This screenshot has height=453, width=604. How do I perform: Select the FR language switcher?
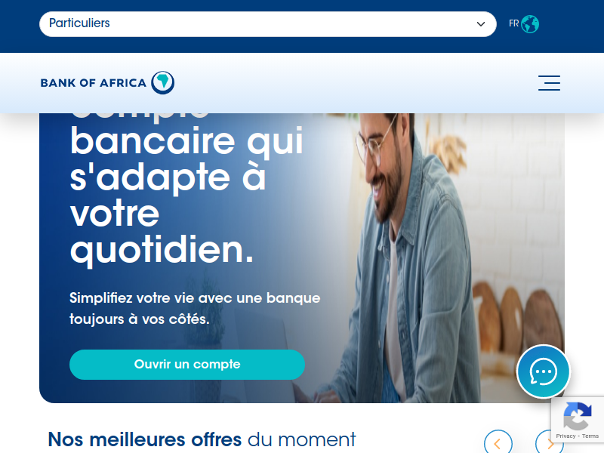coord(513,23)
